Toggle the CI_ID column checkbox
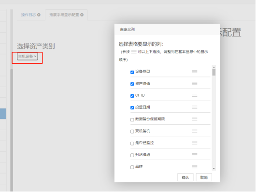The width and height of the screenshot is (256, 192). [x=132, y=96]
